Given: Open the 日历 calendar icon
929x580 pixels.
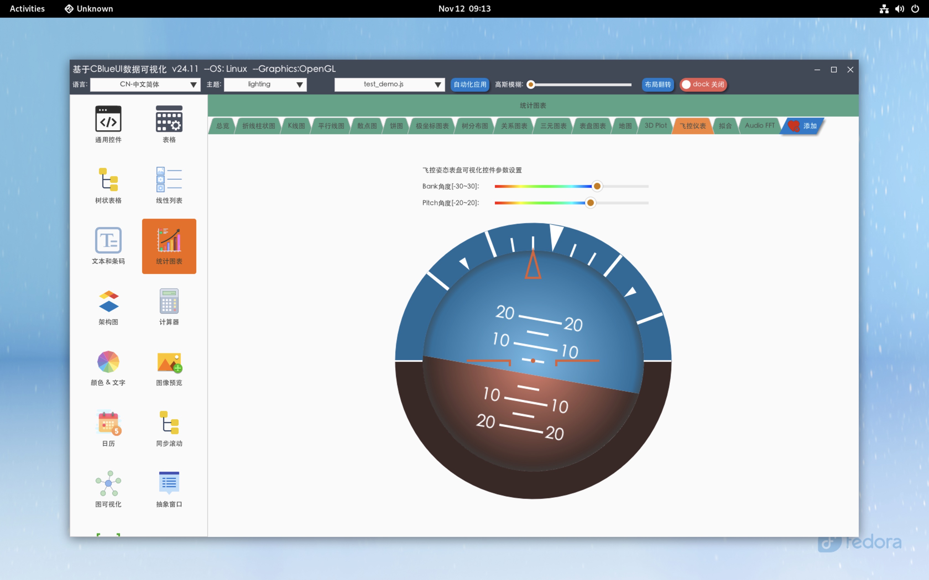Looking at the screenshot, I should click(108, 423).
